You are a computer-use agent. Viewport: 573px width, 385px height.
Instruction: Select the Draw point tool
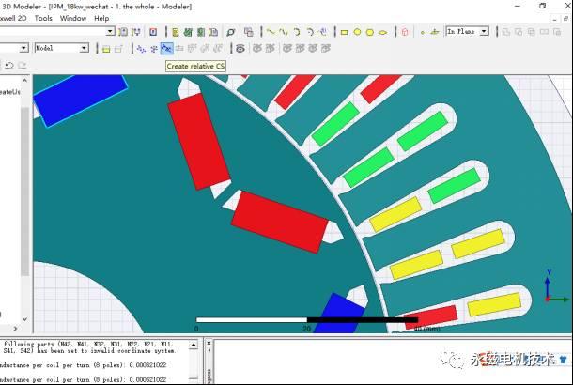[x=423, y=33]
